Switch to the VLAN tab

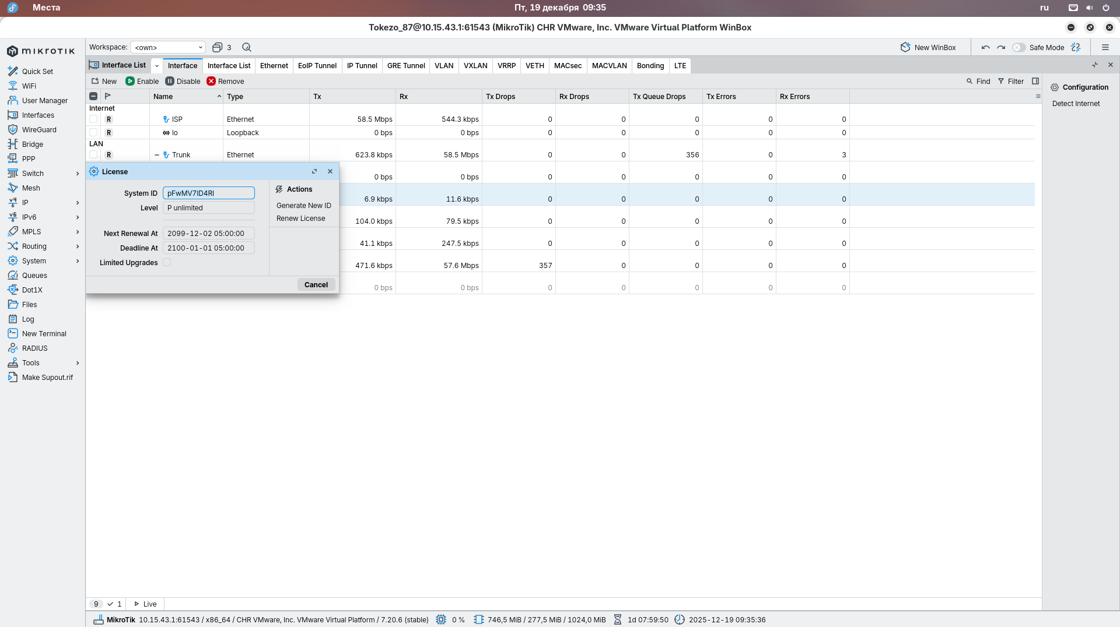pyautogui.click(x=443, y=65)
